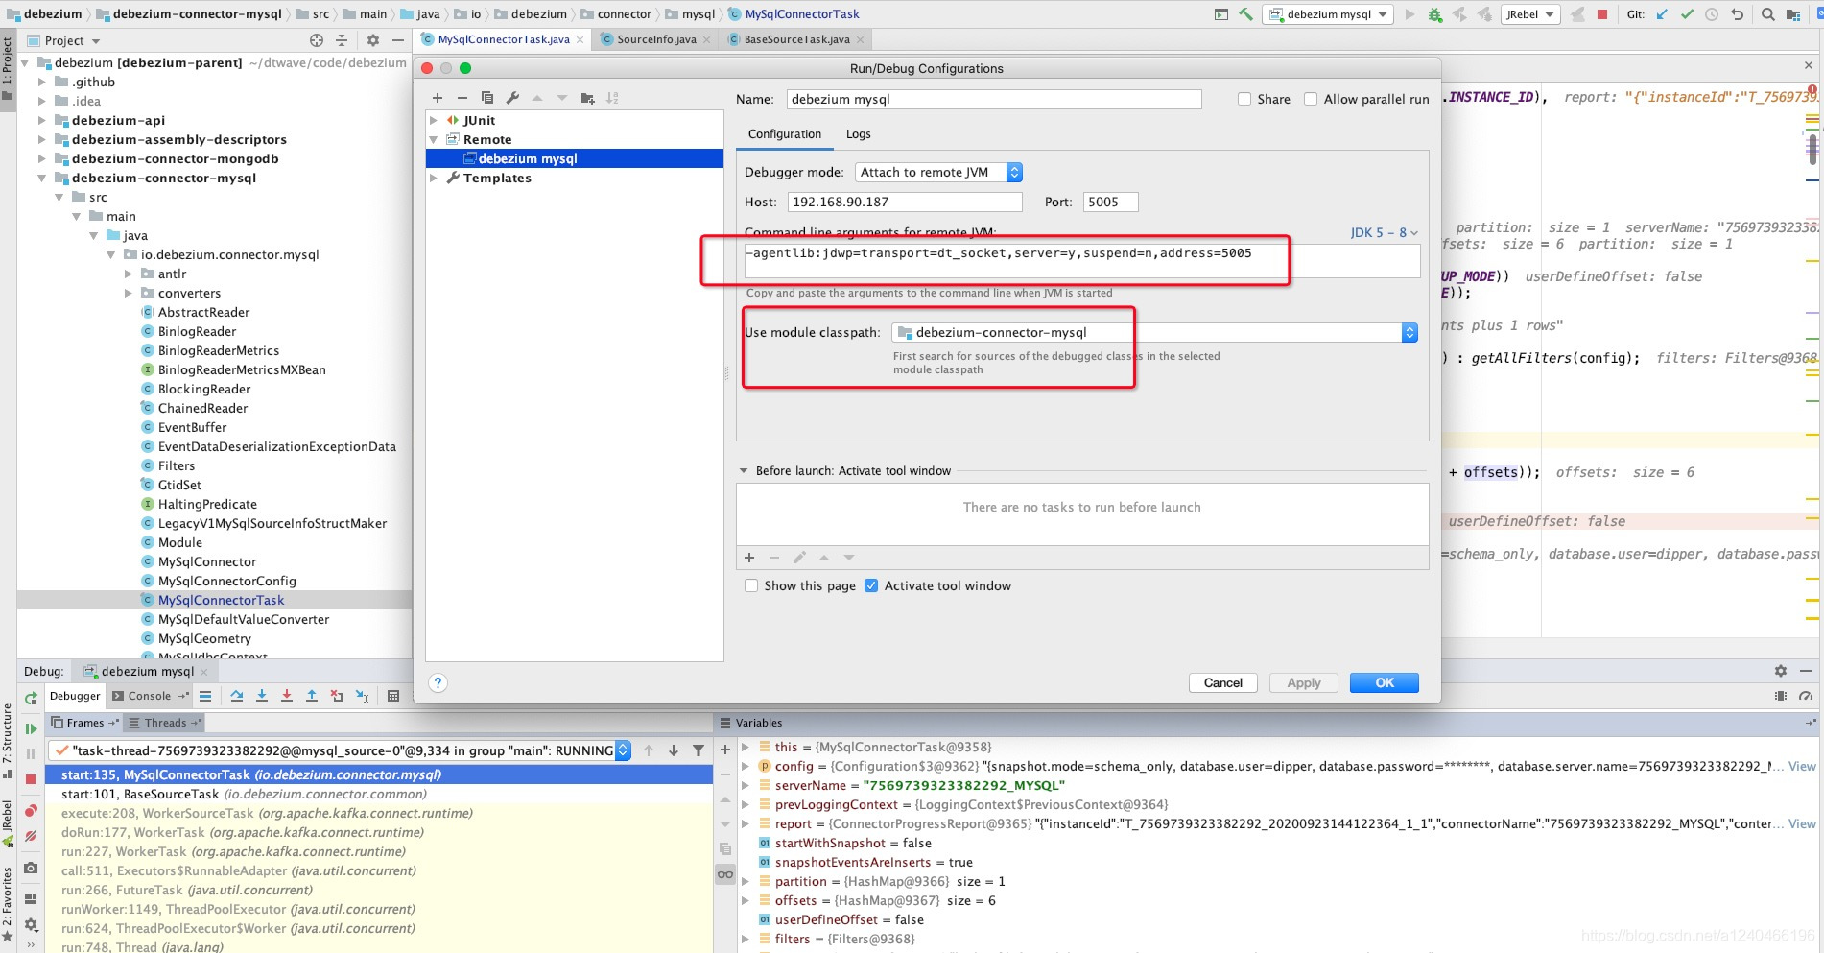Click Evaluate Expression calculator icon
Image resolution: width=1824 pixels, height=953 pixels.
pos(393,696)
